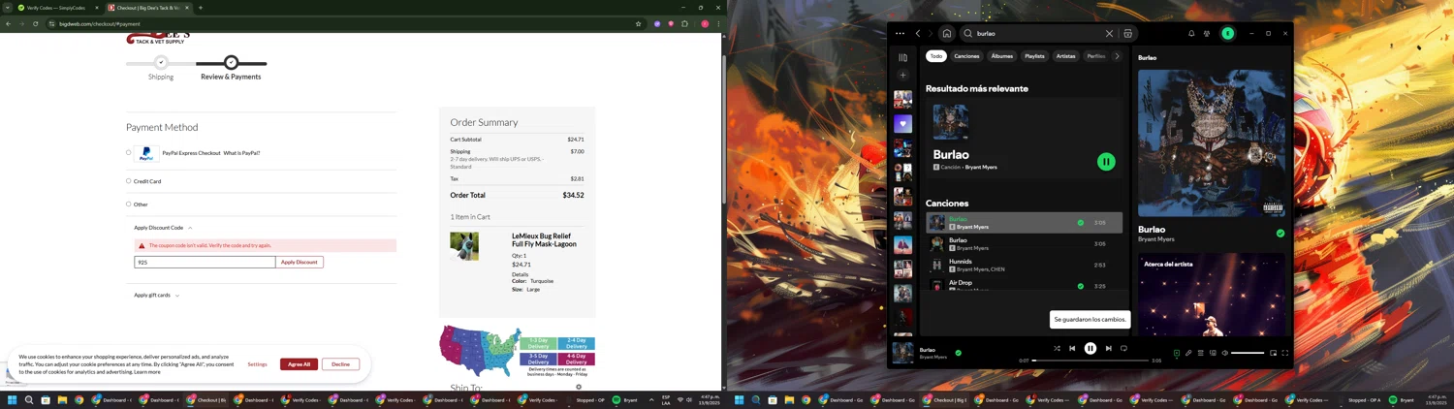Open a new Chrome tab

(201, 8)
